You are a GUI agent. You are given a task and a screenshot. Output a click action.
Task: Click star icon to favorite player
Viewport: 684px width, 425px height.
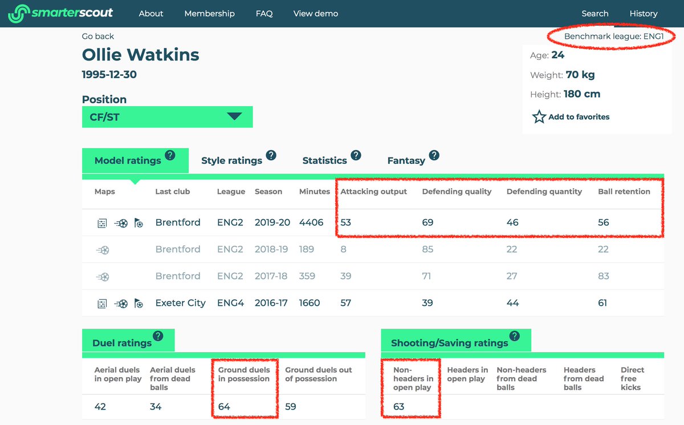click(539, 117)
